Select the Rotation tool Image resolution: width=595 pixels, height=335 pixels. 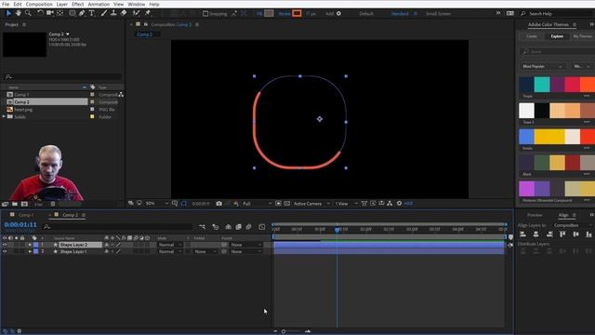(x=40, y=13)
